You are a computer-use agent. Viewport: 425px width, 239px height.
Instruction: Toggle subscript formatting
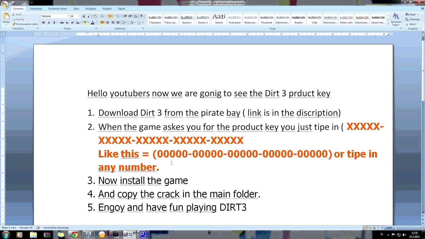pos(67,23)
